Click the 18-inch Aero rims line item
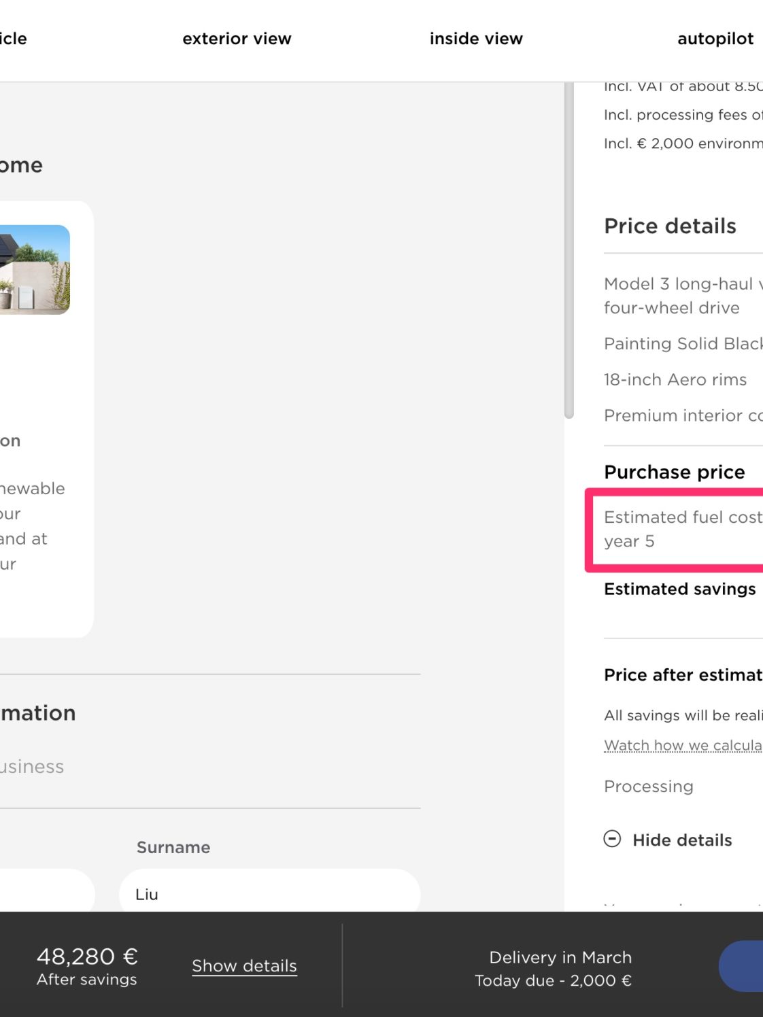Viewport: 763px width, 1017px height. [675, 379]
